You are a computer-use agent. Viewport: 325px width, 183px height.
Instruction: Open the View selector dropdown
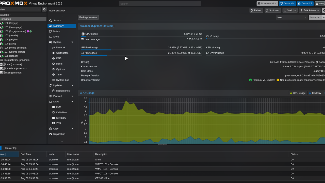click(x=20, y=9)
